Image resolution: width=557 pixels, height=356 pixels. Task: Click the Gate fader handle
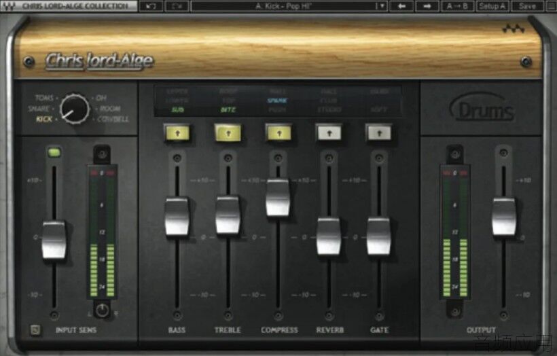coord(378,236)
